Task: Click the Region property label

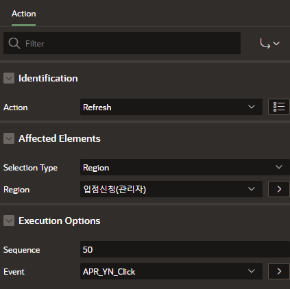Action: [16, 190]
